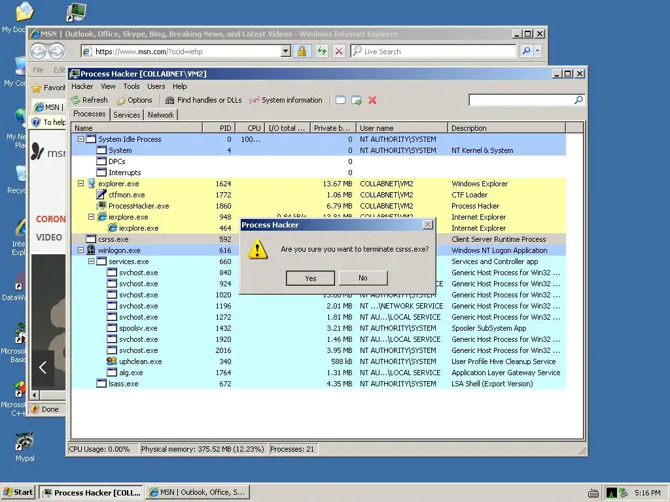Click the Favorites star in IE

click(37, 88)
